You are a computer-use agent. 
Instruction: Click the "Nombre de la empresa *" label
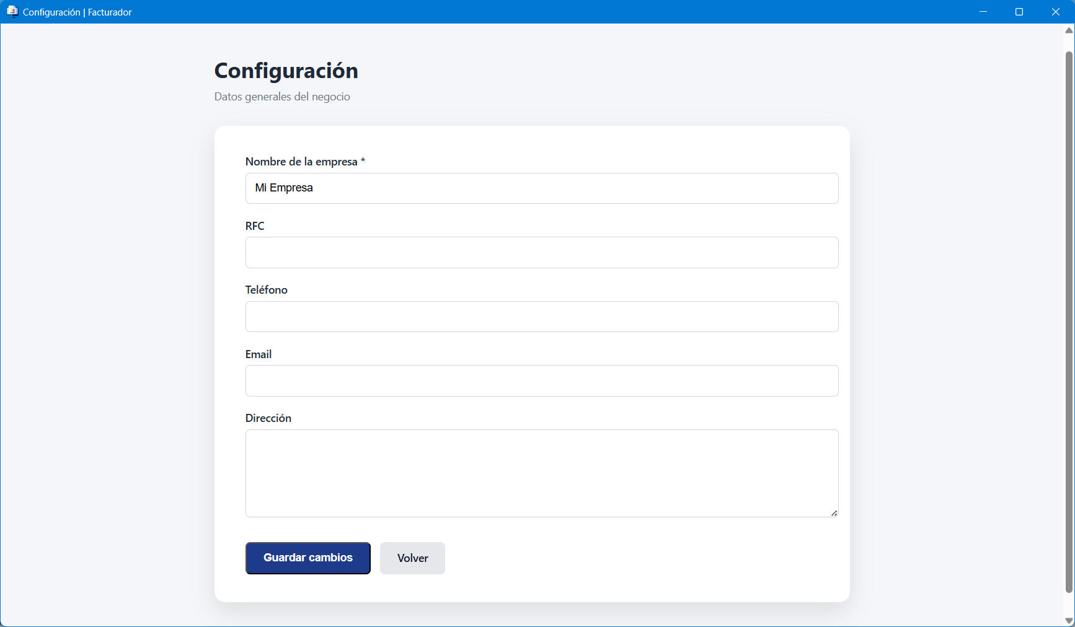click(x=305, y=162)
